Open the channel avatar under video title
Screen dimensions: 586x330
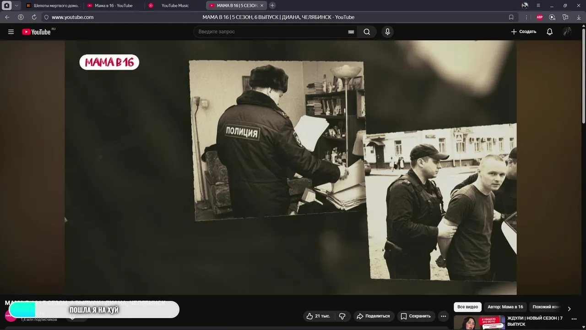10,316
